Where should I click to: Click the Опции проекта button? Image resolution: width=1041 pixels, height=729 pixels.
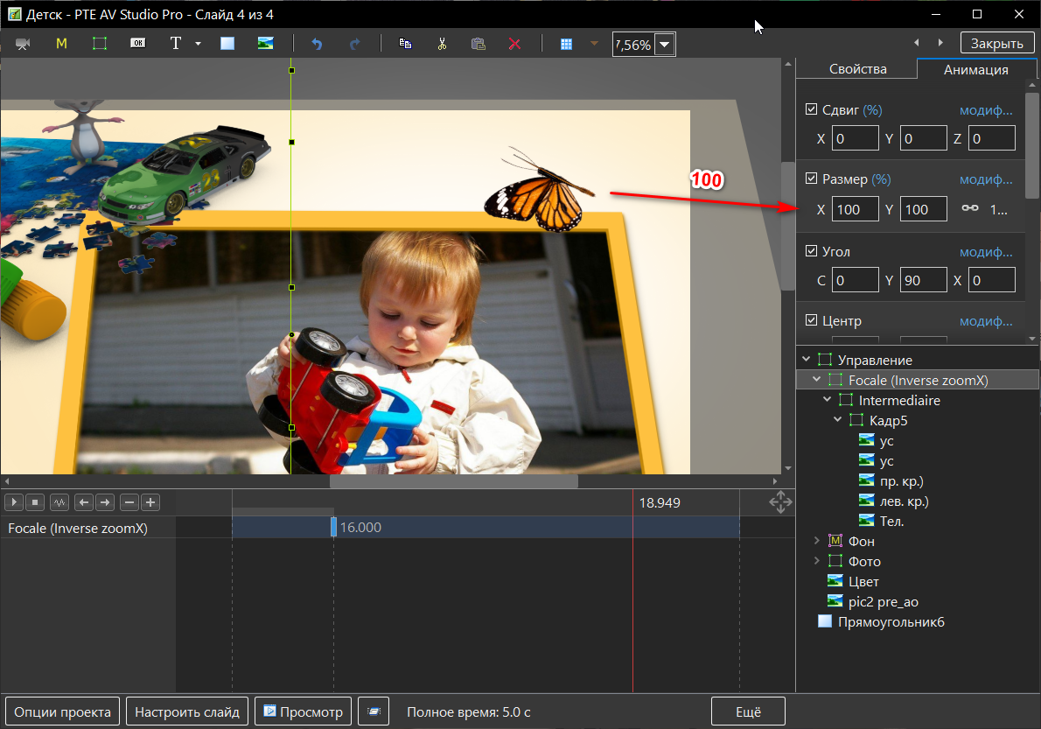63,711
